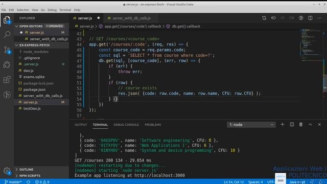This screenshot has height=184, width=327.
Task: Open the File menu
Action: tap(4, 10)
